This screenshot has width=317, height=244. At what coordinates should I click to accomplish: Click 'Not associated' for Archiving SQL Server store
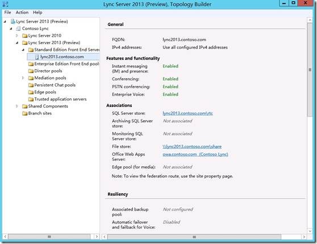point(177,121)
